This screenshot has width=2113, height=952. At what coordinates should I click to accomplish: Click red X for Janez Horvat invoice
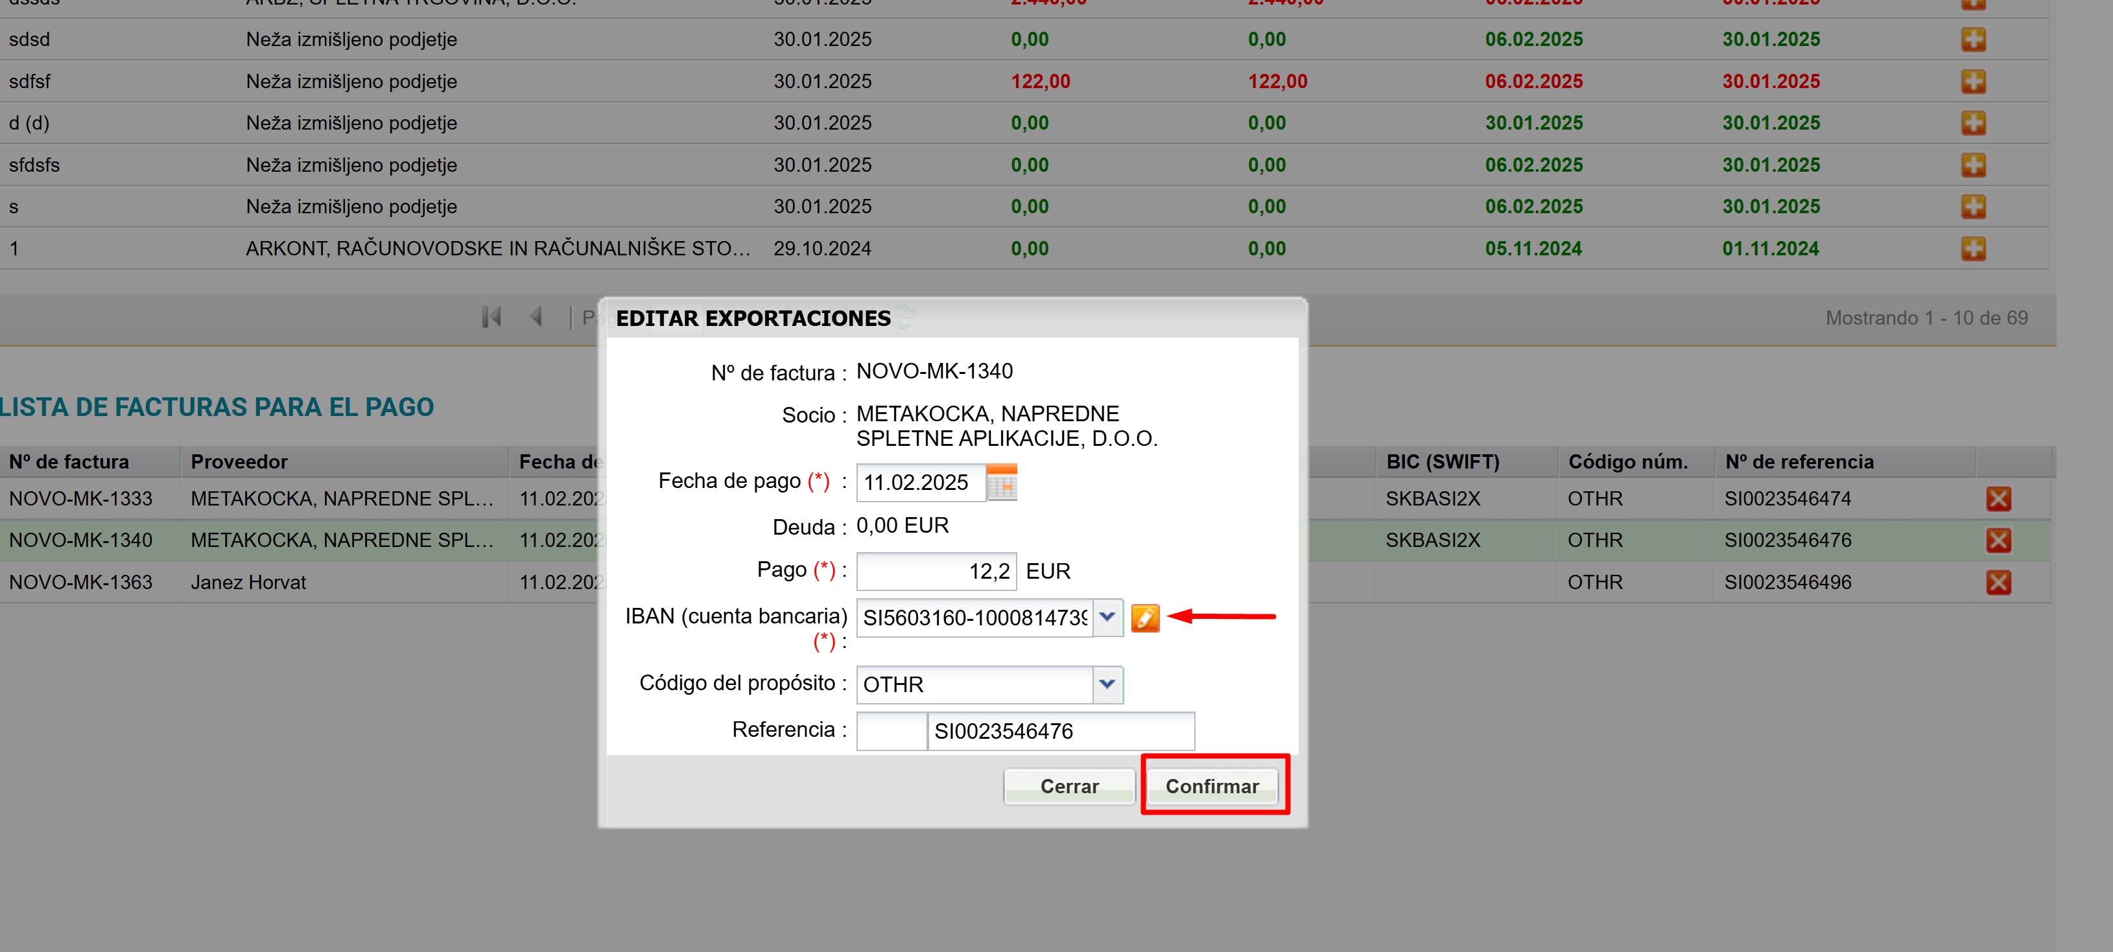coord(1998,582)
